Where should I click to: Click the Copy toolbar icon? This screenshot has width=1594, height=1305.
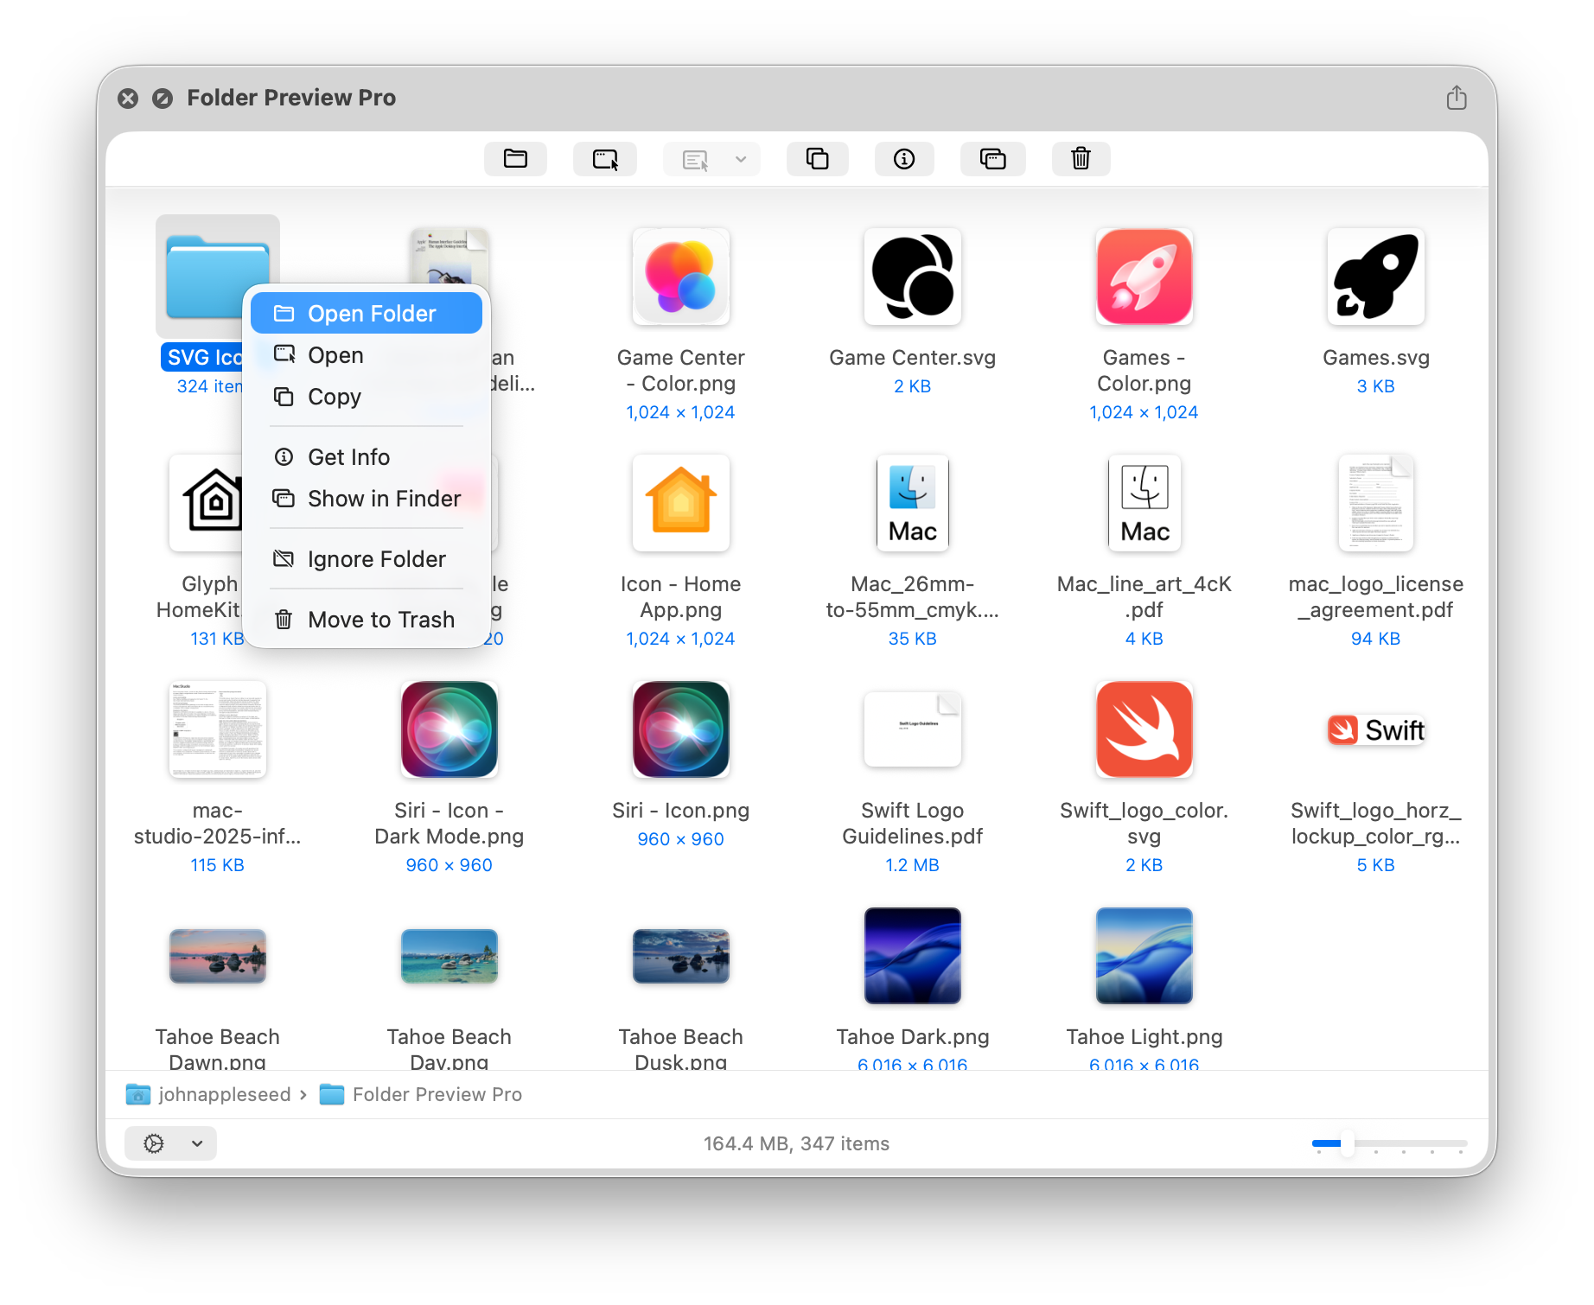817,159
